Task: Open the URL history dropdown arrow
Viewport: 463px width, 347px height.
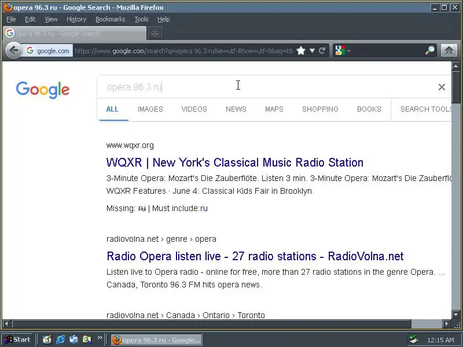Action: [x=312, y=51]
